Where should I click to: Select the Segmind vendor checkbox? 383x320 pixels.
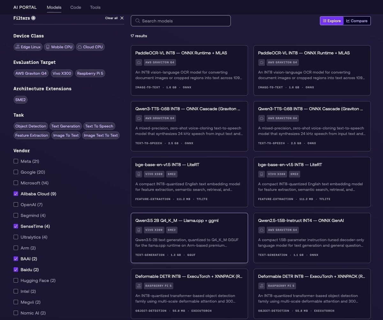pyautogui.click(x=16, y=216)
